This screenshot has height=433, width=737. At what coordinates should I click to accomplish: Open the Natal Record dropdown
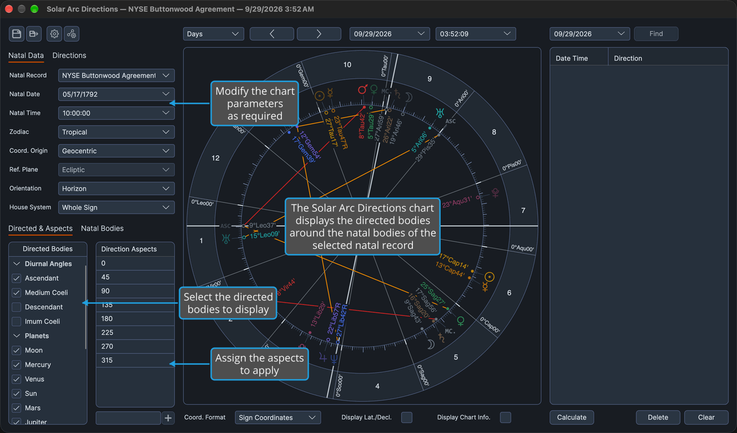pos(117,75)
